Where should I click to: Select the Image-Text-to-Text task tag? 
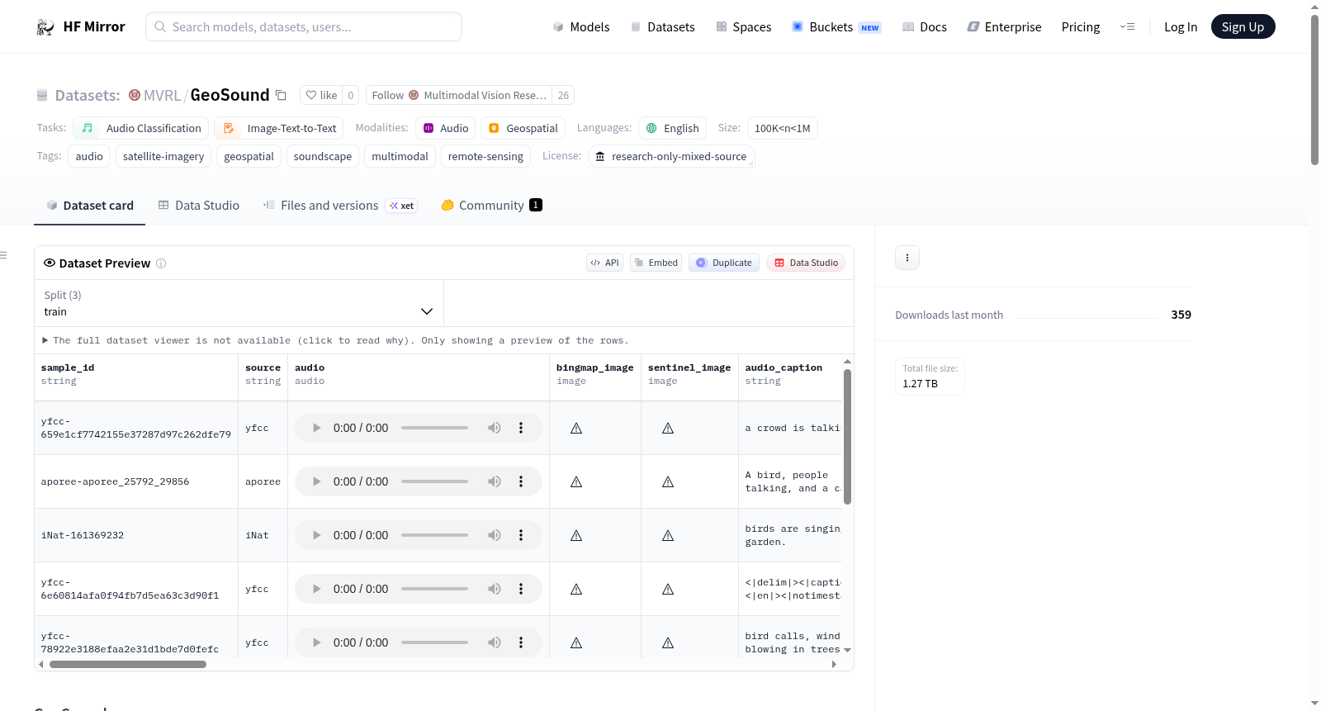[279, 128]
